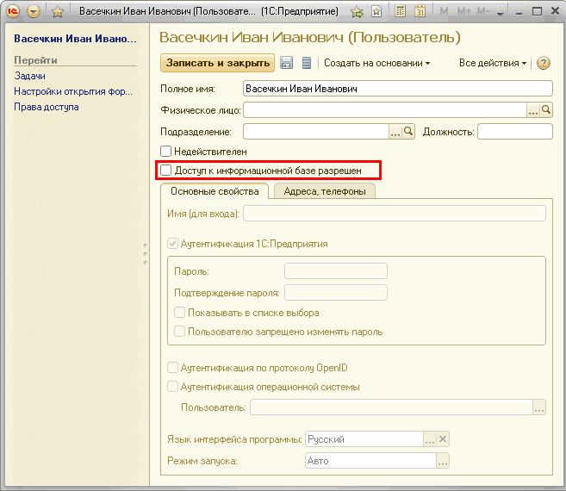Screen dimensions: 566x491
Task: Enable the Недействителен checkbox
Action: tap(166, 152)
